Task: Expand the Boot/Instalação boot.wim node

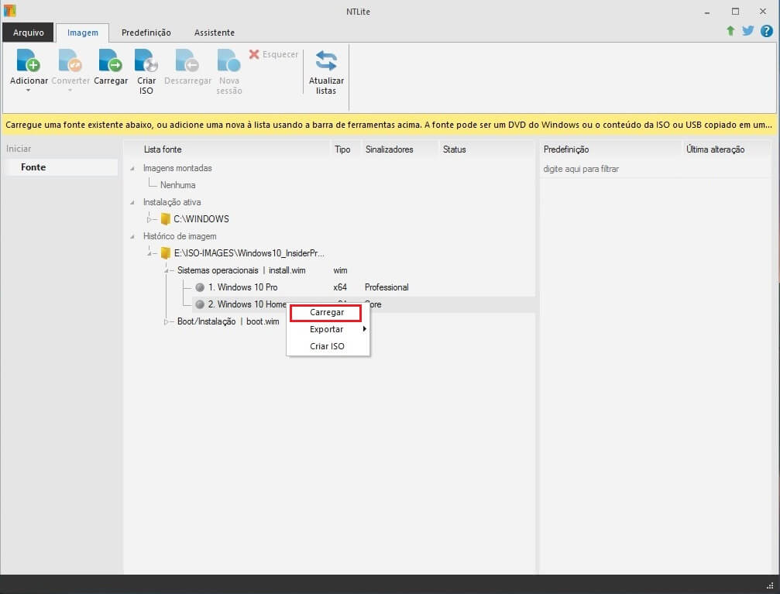Action: pyautogui.click(x=166, y=321)
